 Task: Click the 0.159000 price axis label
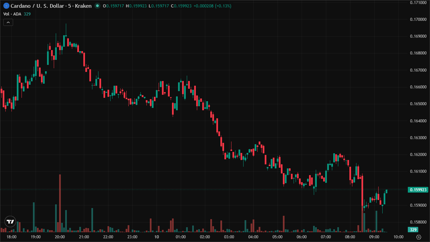click(418, 205)
